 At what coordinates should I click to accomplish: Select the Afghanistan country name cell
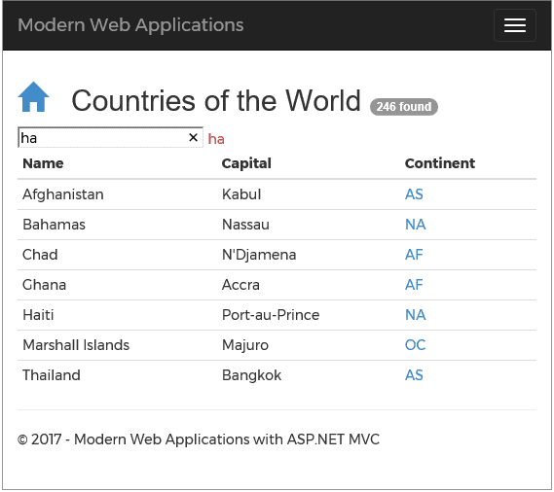pos(63,194)
